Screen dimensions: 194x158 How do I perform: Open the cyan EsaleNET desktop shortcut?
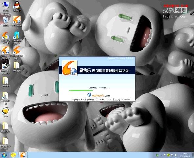[x=17, y=38]
